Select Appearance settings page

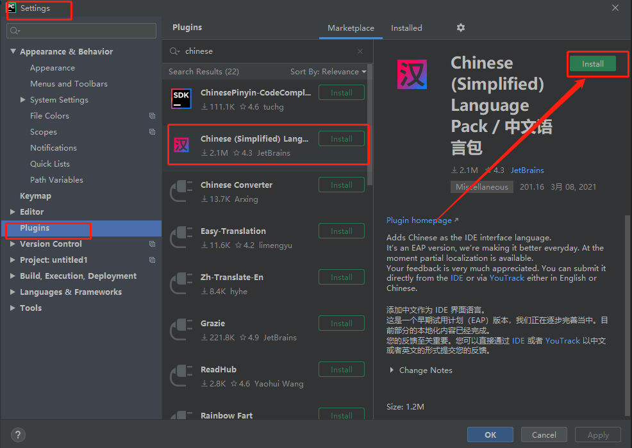tap(53, 68)
